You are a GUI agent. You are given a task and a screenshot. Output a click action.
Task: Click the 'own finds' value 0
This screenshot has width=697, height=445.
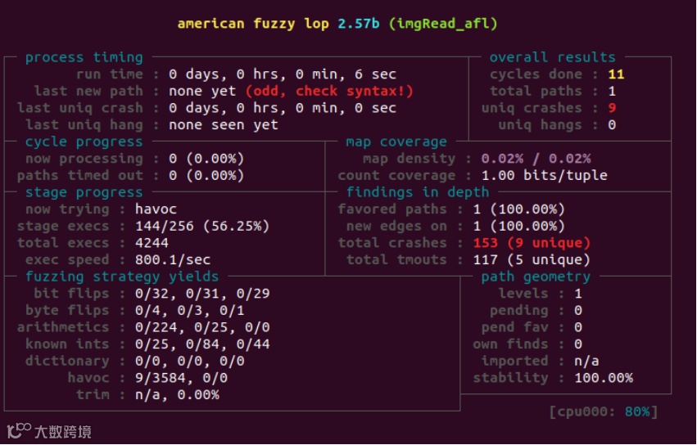coord(578,344)
